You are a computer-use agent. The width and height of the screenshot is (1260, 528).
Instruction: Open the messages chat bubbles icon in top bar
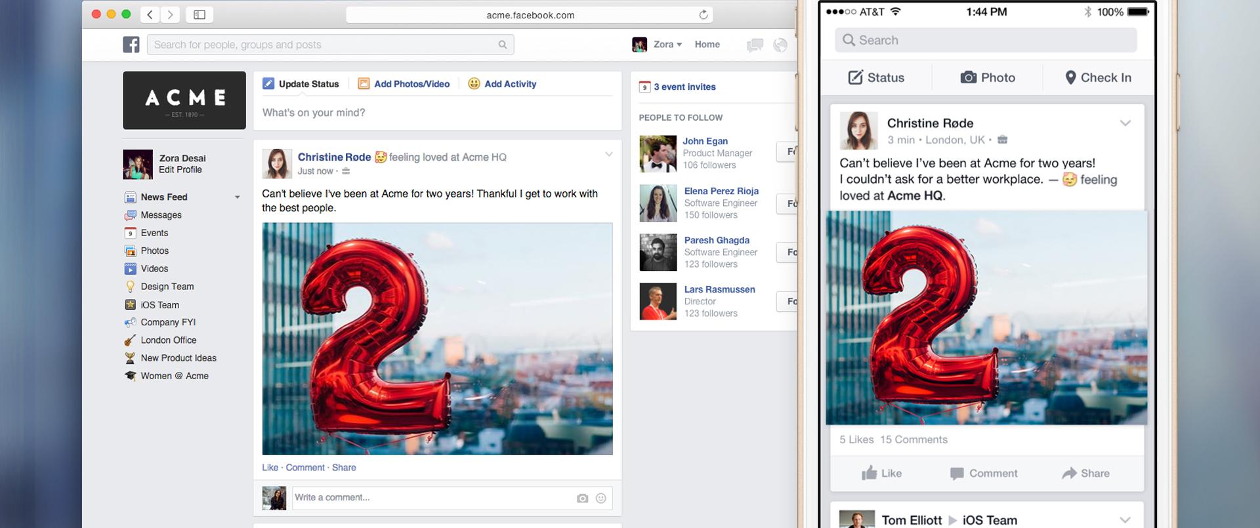click(755, 45)
